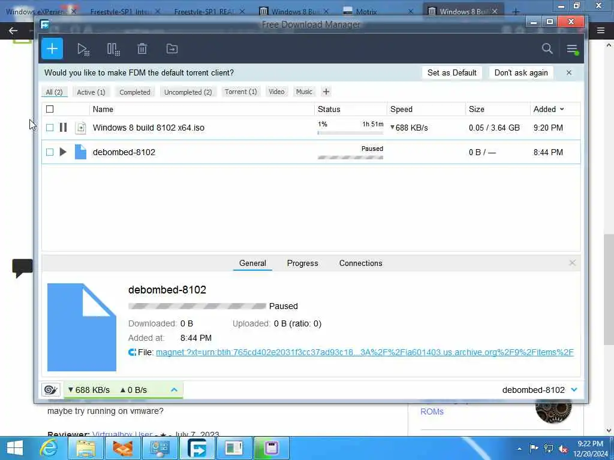The width and height of the screenshot is (614, 460).
Task: Sort by the Added column header
Action: tap(549, 109)
